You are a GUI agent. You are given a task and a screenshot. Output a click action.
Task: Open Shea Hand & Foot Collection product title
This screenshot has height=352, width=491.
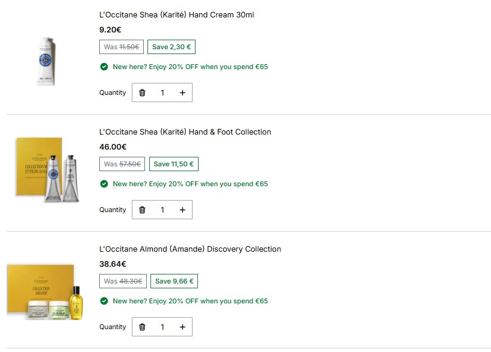pyautogui.click(x=185, y=132)
